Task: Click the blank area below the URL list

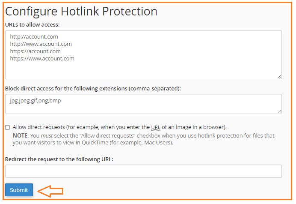Action: tap(143, 69)
